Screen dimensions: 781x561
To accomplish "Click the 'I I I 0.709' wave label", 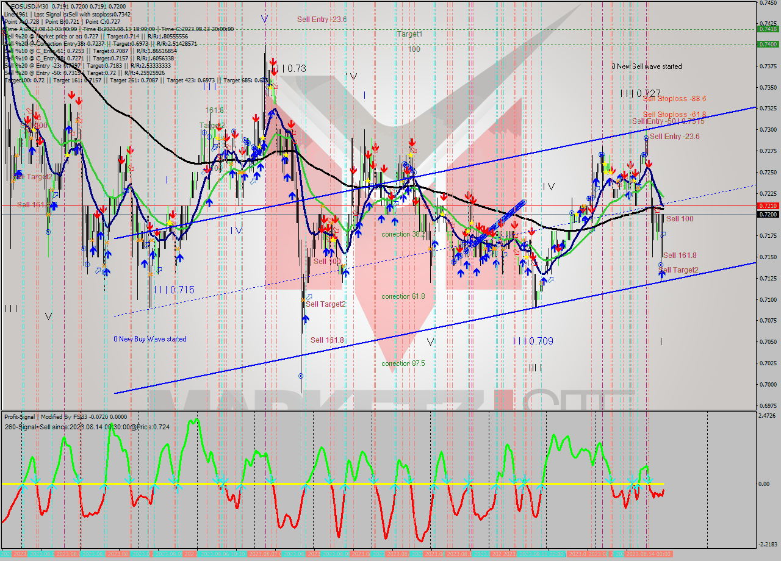I will point(533,341).
